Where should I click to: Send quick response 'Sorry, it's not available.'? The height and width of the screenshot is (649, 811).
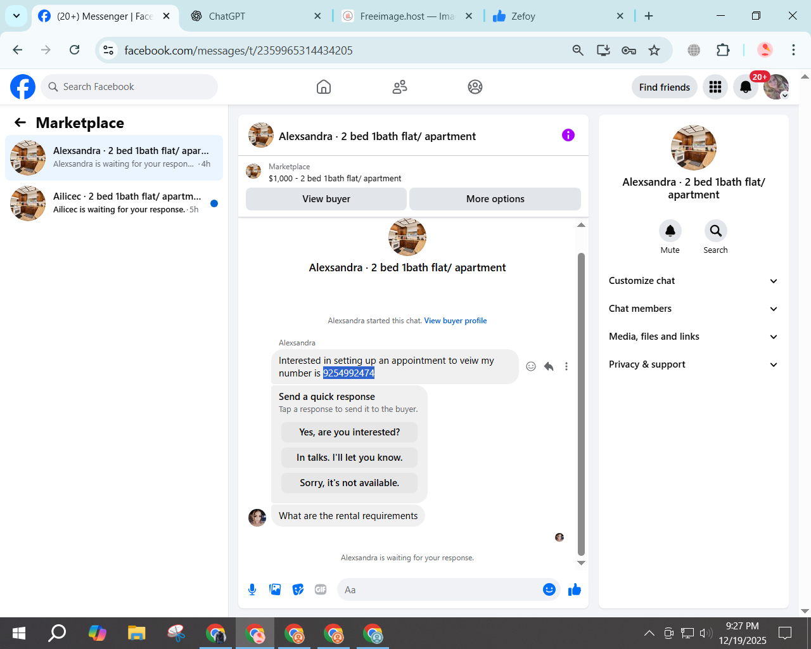tap(349, 483)
